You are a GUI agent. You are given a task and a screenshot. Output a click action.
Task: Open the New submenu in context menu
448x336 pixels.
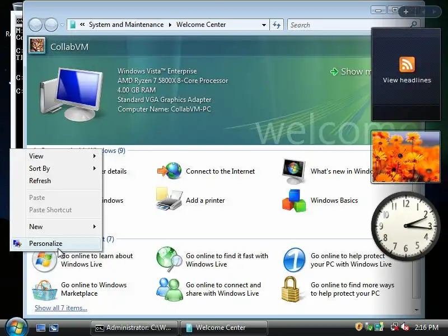coord(56,227)
